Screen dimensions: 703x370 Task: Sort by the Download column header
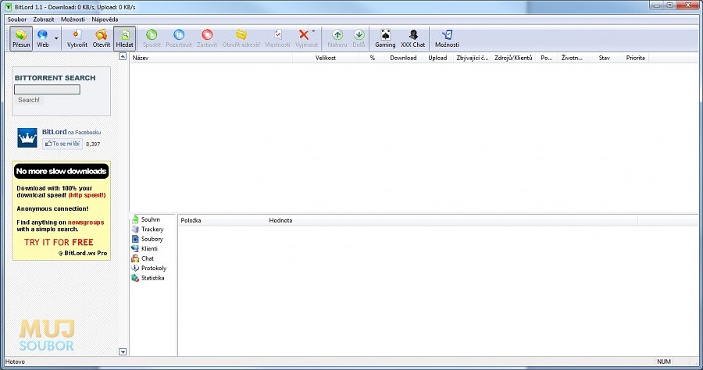pyautogui.click(x=404, y=58)
